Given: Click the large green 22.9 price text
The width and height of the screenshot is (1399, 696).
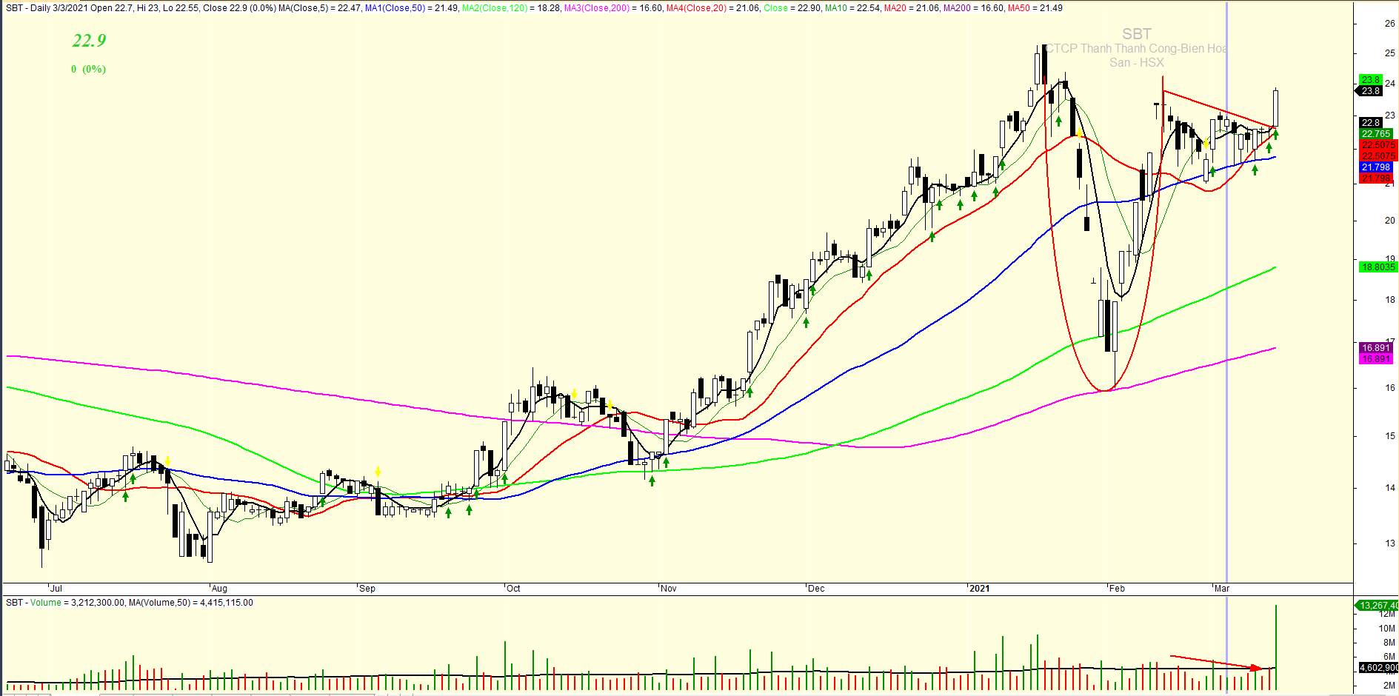Looking at the screenshot, I should pos(89,41).
